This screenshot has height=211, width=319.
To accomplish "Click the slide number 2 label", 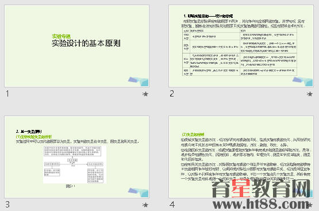I will click(172, 94).
